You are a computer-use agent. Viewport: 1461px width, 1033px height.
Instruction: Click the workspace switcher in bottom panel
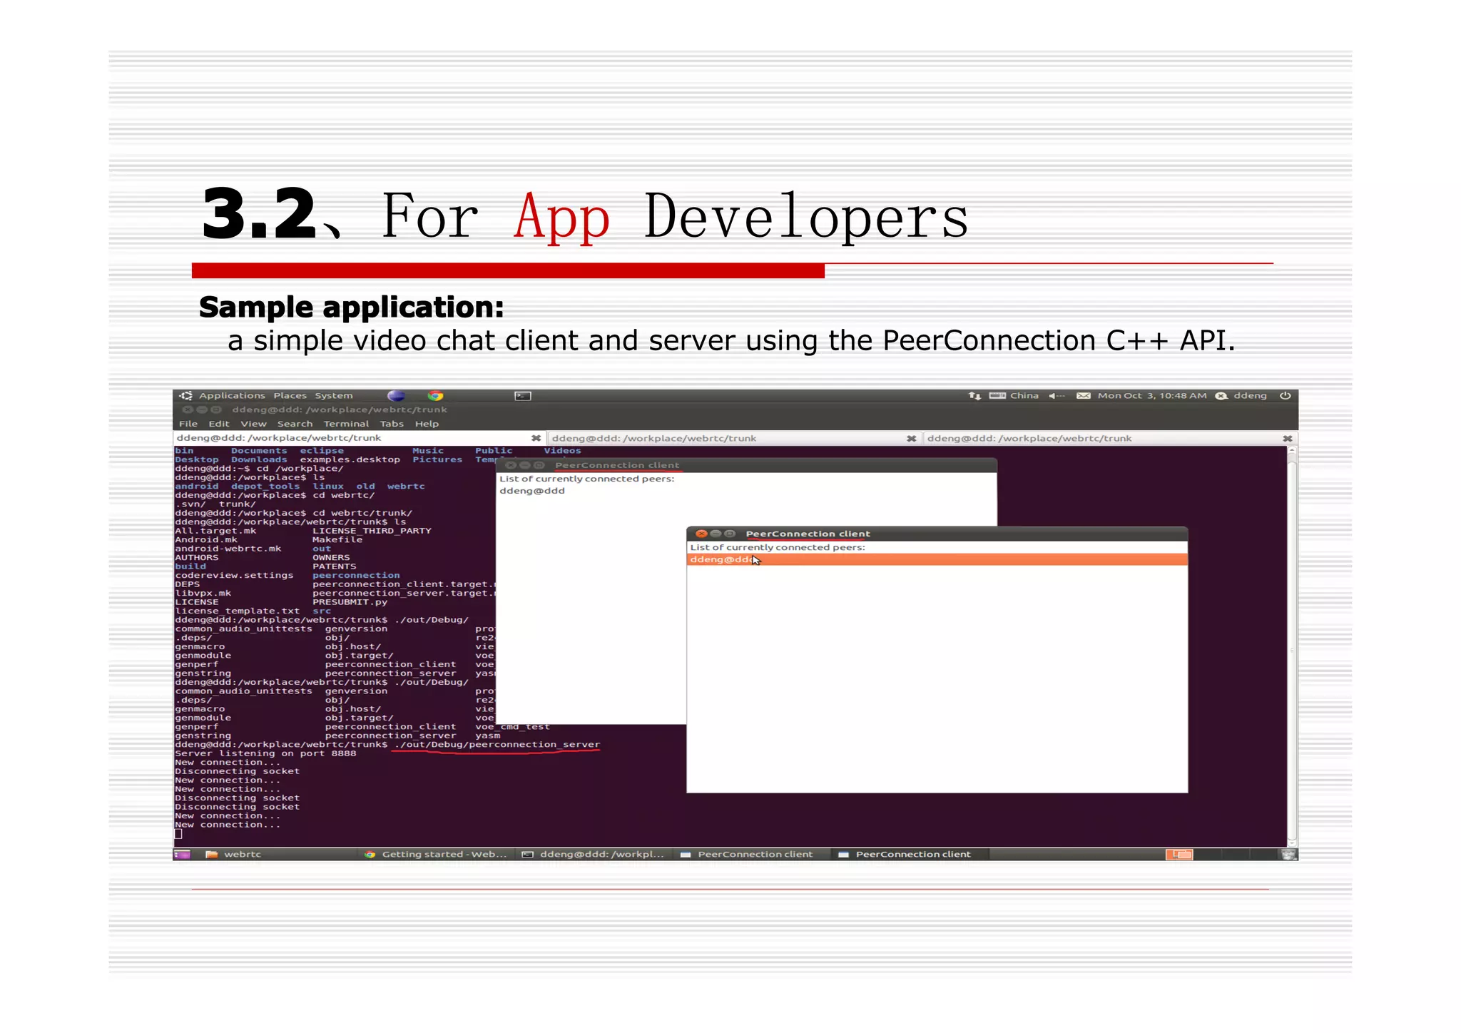[x=1179, y=855]
